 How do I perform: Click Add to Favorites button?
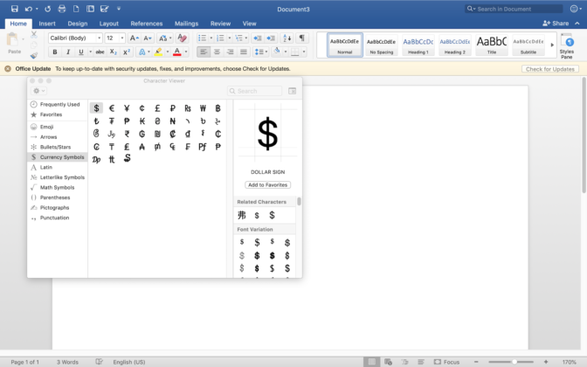pyautogui.click(x=267, y=184)
